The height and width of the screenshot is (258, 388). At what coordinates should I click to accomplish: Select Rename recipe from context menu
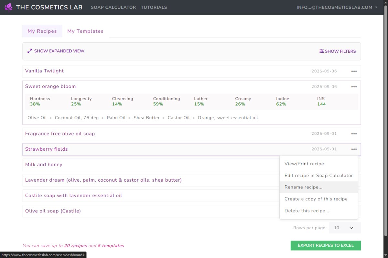pyautogui.click(x=303, y=187)
